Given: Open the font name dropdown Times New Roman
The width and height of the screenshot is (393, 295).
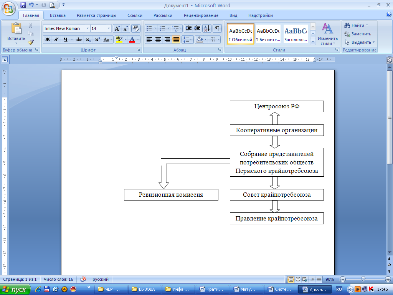Looking at the screenshot, I should 88,28.
